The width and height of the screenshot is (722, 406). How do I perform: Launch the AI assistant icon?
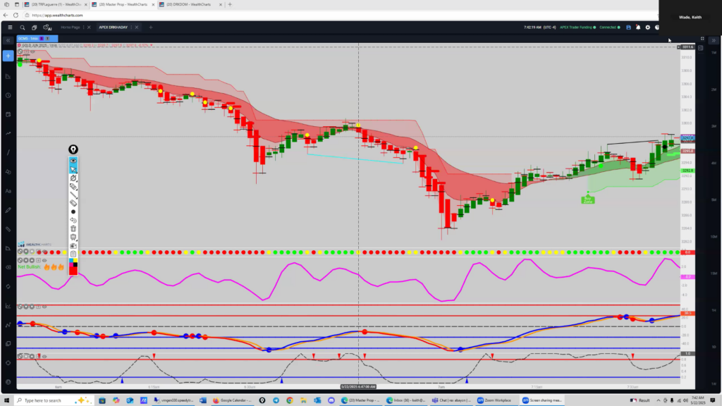pyautogui.click(x=47, y=27)
